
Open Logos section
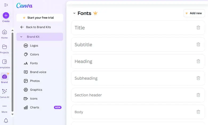[31, 46]
